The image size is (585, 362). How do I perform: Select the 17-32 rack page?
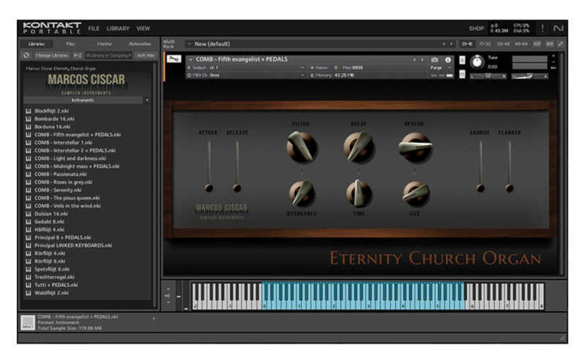pos(485,44)
